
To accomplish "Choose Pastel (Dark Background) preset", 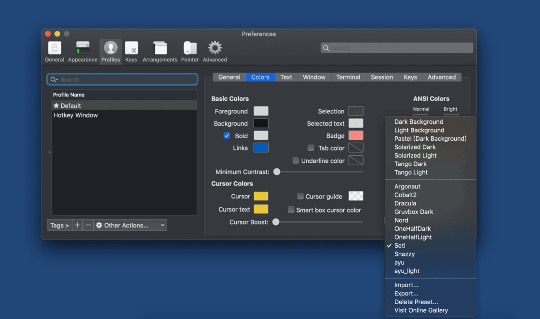I will click(430, 139).
